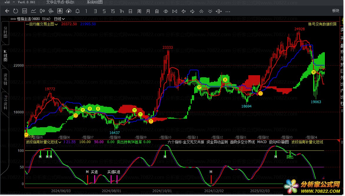Open the quote list icon

(x=25, y=11)
